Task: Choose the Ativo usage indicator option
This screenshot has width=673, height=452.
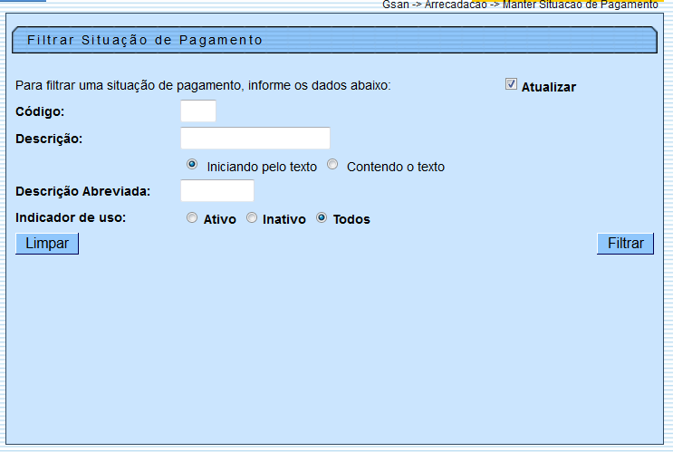Action: pos(191,218)
